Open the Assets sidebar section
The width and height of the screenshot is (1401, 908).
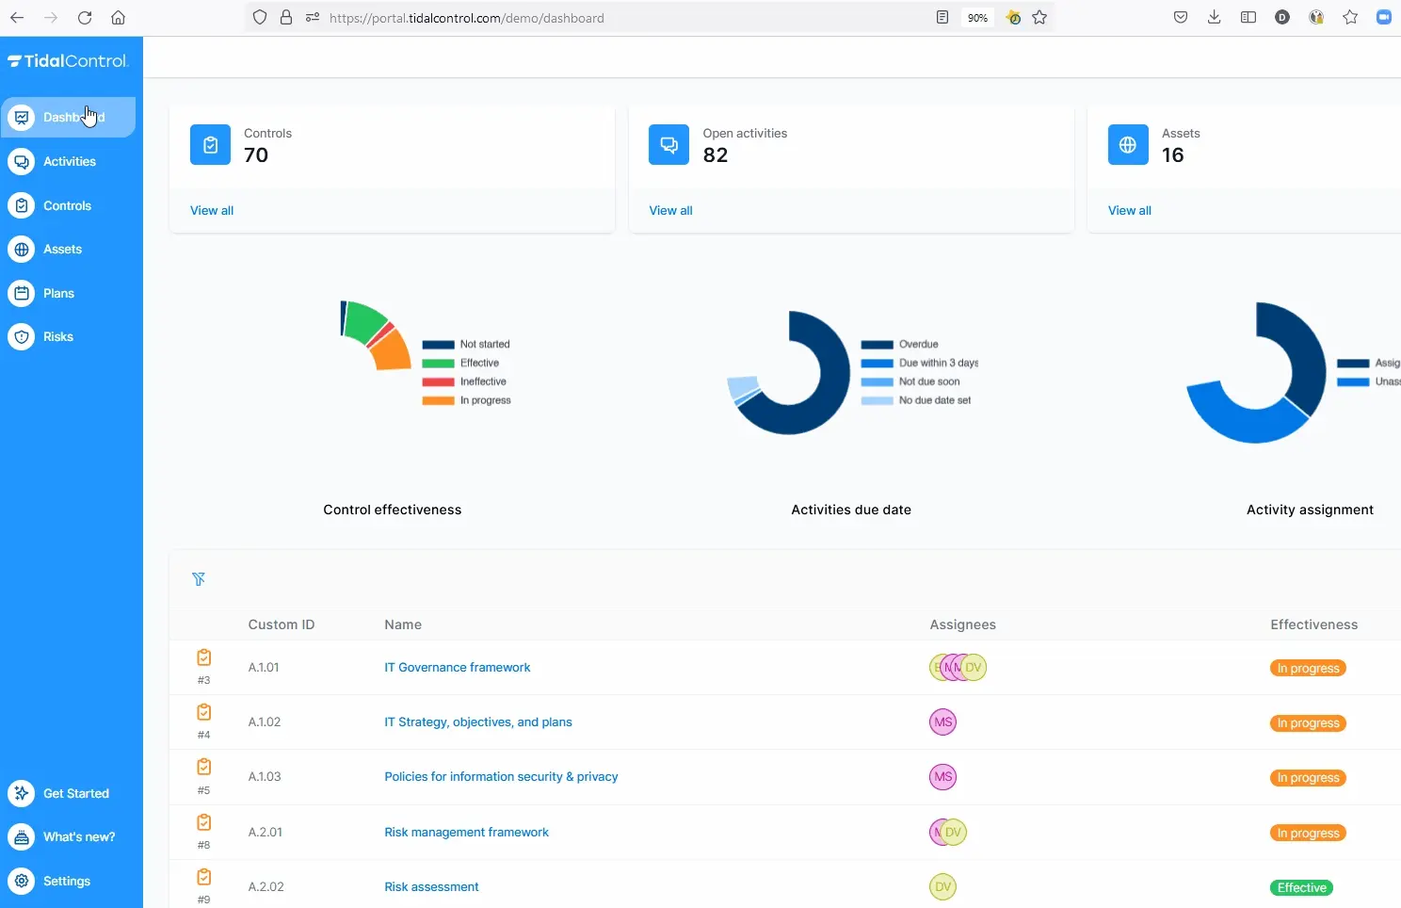pyautogui.click(x=68, y=249)
